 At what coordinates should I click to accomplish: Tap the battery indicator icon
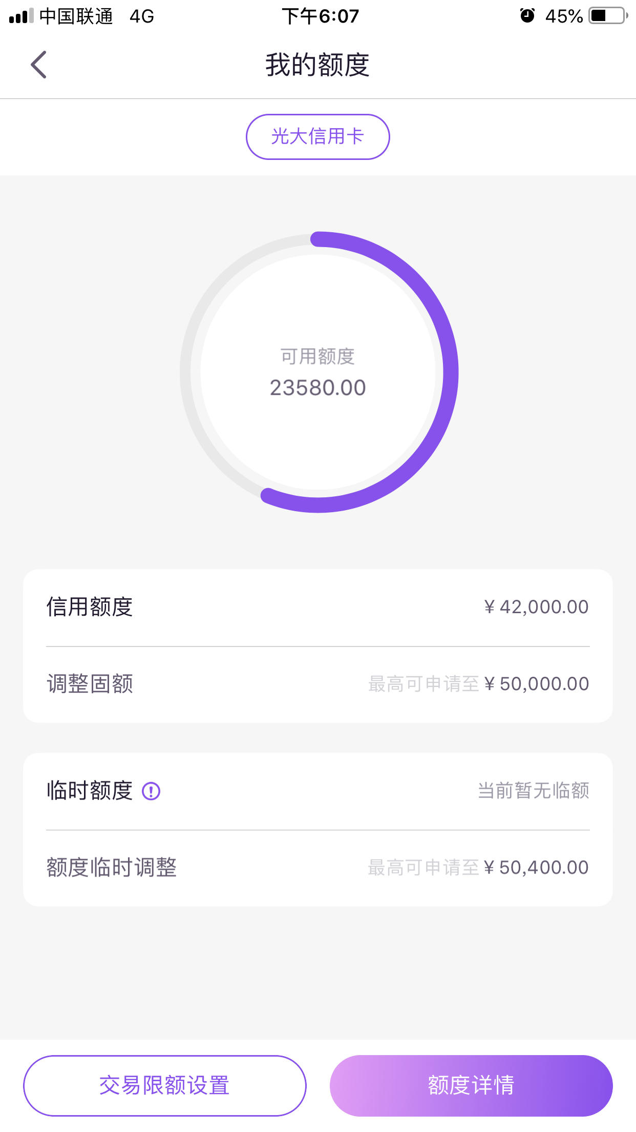coord(608,16)
